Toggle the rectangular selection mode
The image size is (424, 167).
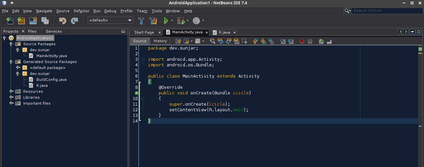244,41
